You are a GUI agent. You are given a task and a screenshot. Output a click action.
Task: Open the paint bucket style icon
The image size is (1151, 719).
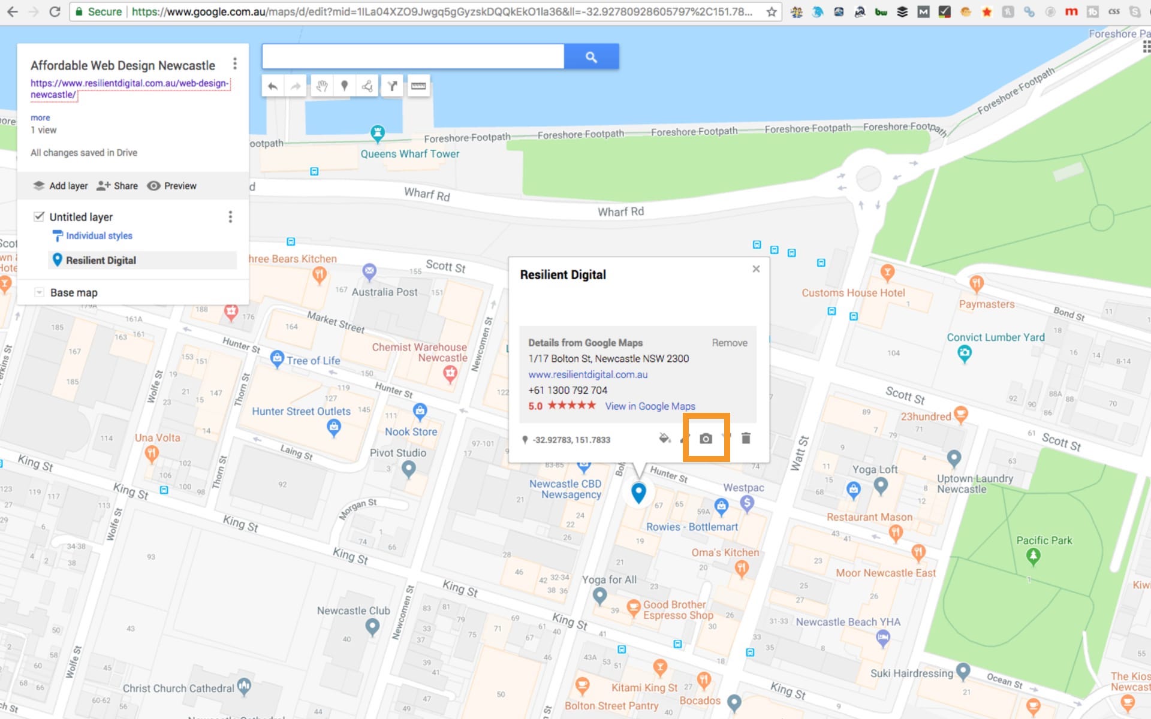tap(664, 438)
